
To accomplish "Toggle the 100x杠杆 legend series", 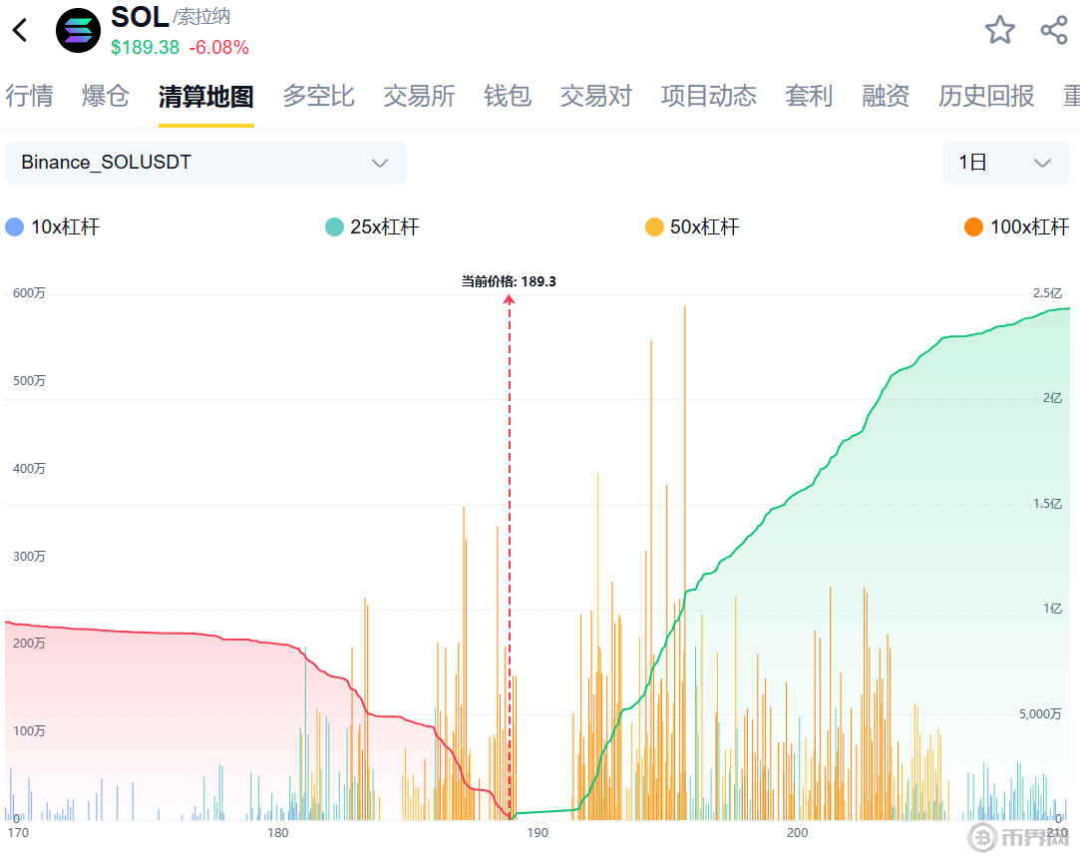I will coord(1016,226).
